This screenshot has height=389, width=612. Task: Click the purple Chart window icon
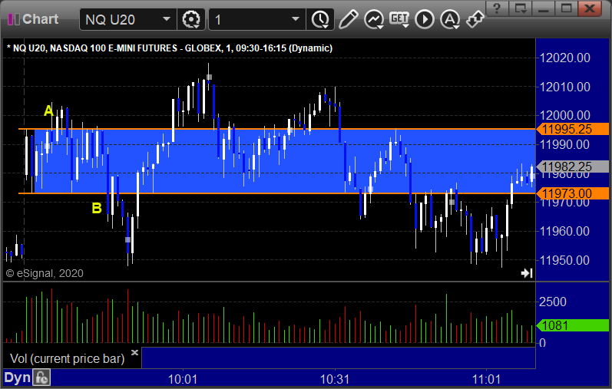(14, 19)
